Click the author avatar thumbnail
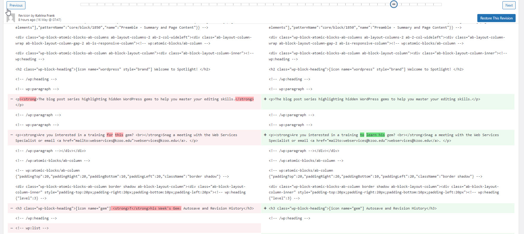 [11, 18]
